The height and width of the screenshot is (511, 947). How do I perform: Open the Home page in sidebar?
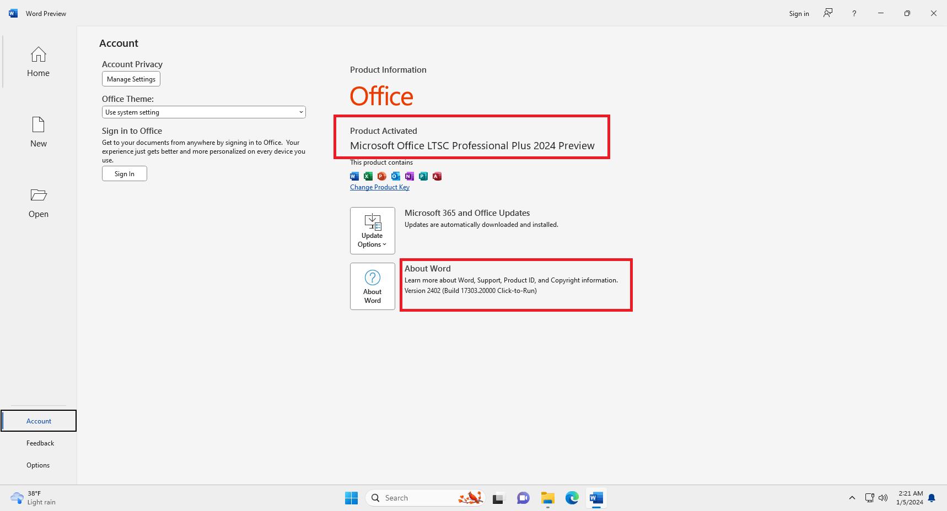point(38,62)
